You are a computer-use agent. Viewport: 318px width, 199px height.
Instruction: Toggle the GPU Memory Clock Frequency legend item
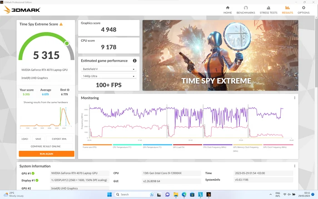pos(248,148)
